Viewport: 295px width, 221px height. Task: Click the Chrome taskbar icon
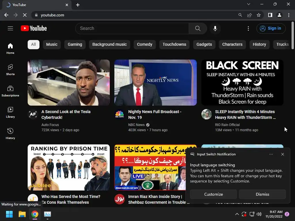[x=35, y=214]
